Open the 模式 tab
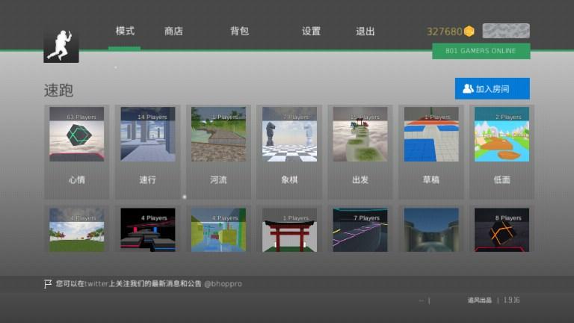The height and width of the screenshot is (323, 574). [x=125, y=31]
